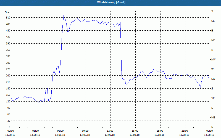Click the 480 degree axis label
Viewport: 221px width, 138px height.
(8, 24)
